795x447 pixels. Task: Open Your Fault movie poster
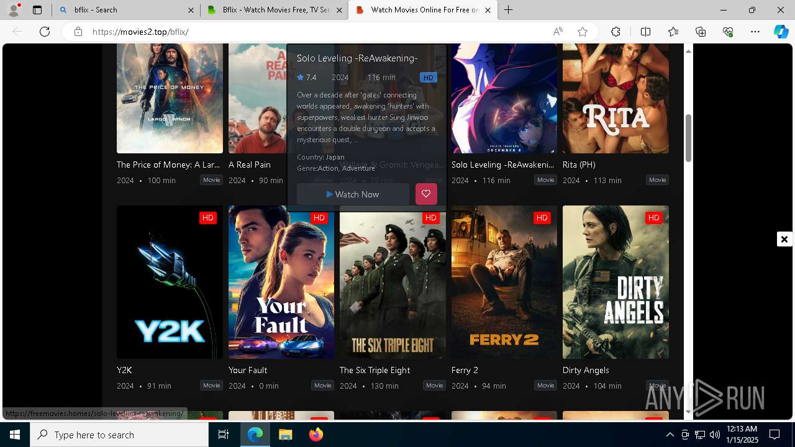point(281,282)
